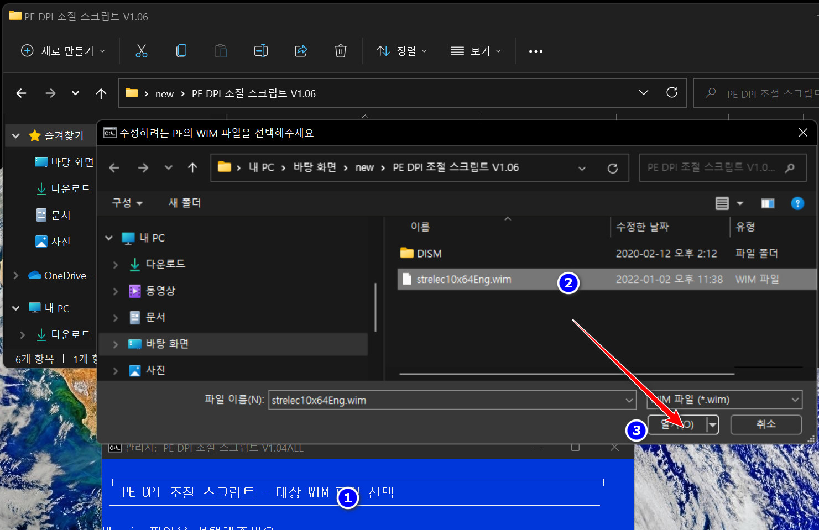The width and height of the screenshot is (819, 530).
Task: Refresh the file dialog folder view
Action: pos(613,168)
